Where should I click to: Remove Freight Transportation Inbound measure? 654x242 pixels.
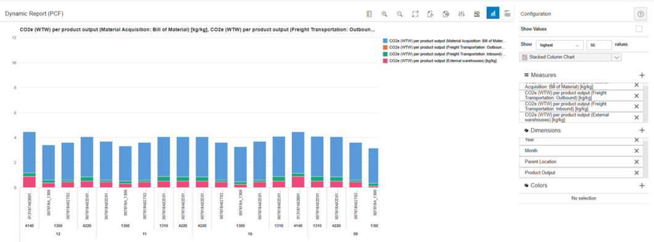tap(637, 106)
